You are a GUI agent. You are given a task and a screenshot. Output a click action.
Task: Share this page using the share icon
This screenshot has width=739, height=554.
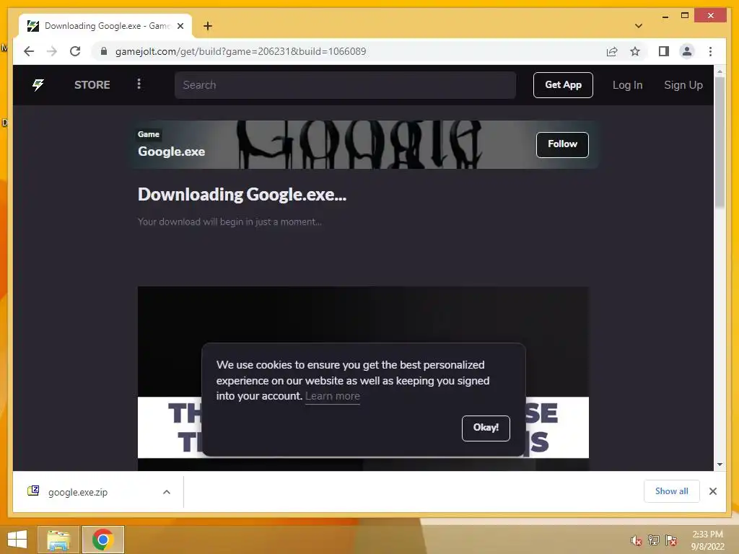612,51
